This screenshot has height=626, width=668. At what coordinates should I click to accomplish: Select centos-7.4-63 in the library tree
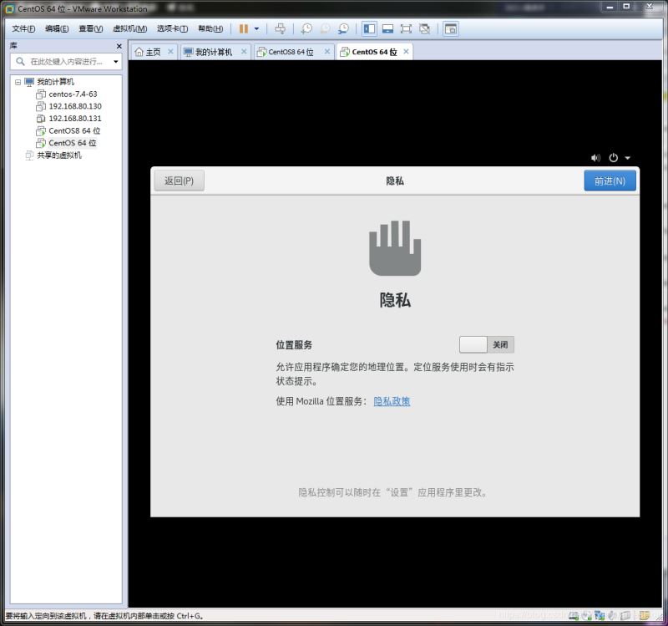[x=73, y=94]
